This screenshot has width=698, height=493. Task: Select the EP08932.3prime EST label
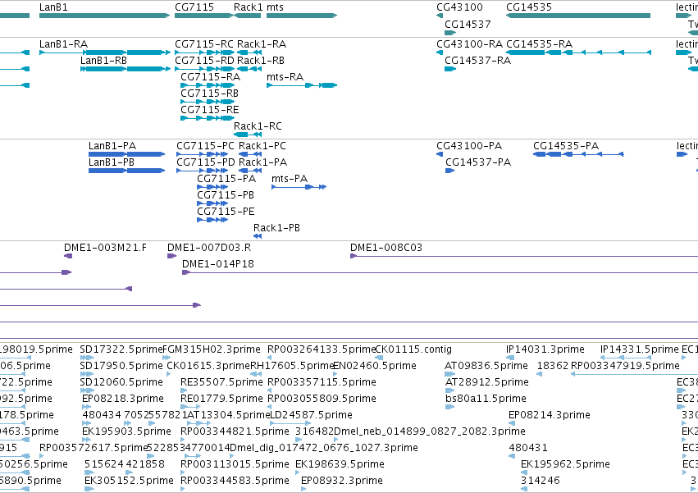tap(342, 481)
